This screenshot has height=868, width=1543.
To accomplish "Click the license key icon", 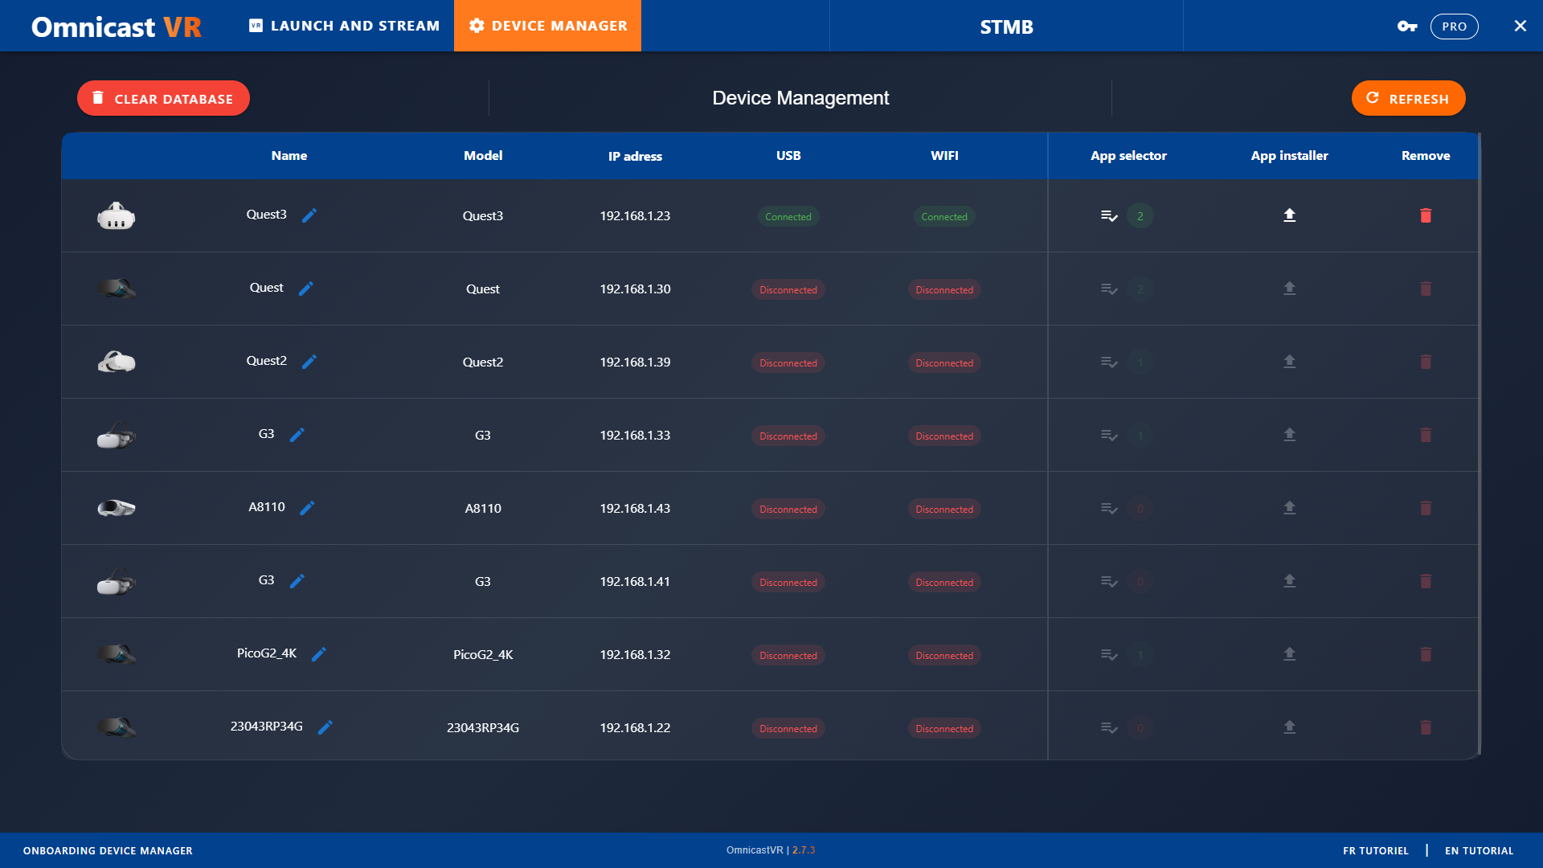I will [x=1407, y=27].
